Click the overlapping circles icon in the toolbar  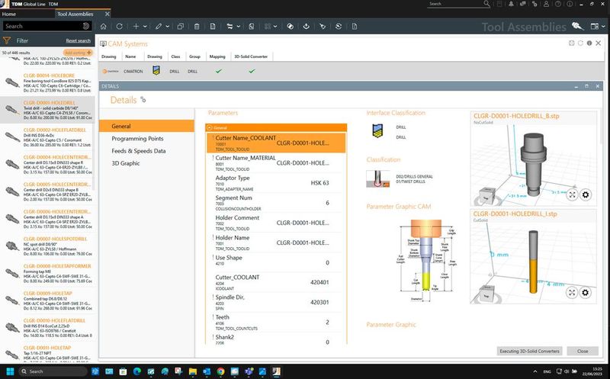click(290, 27)
